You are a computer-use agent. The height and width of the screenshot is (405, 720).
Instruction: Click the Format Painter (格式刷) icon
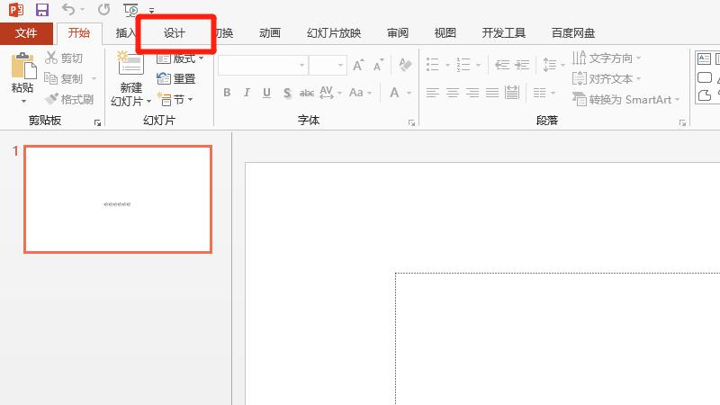click(x=52, y=99)
